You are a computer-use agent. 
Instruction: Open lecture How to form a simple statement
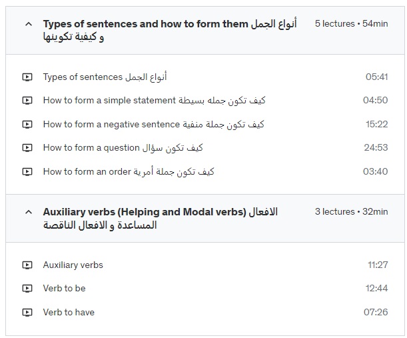(x=154, y=100)
